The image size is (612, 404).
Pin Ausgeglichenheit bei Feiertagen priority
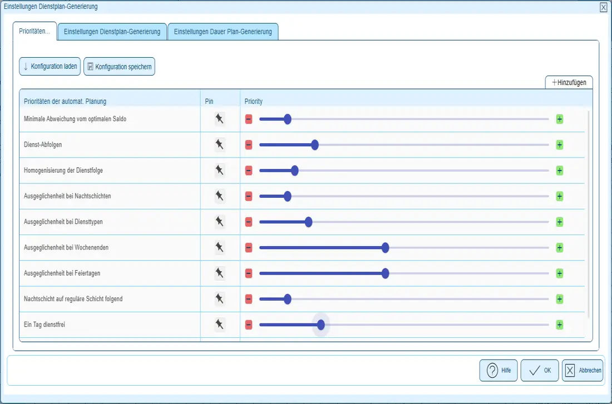[x=220, y=273]
